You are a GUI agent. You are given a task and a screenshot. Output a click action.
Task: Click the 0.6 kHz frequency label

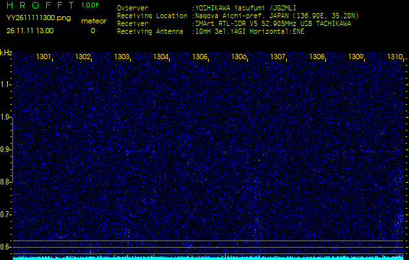tap(6, 246)
